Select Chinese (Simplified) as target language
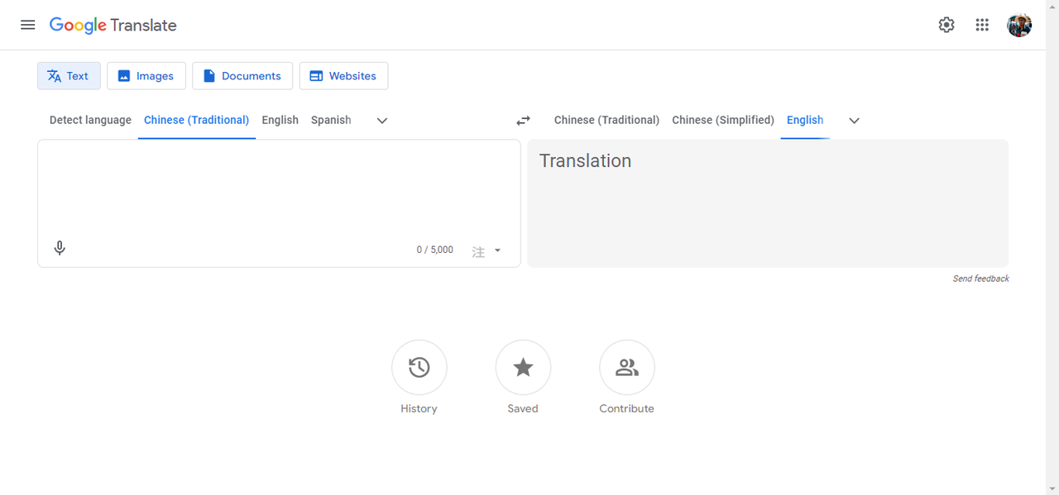Viewport: 1059px width, 495px height. click(723, 121)
